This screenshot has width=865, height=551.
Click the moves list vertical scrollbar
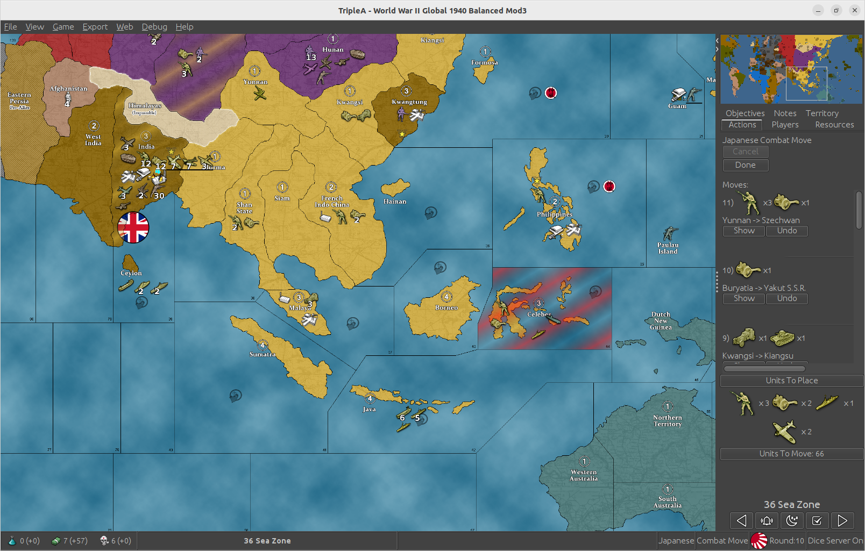[859, 210]
